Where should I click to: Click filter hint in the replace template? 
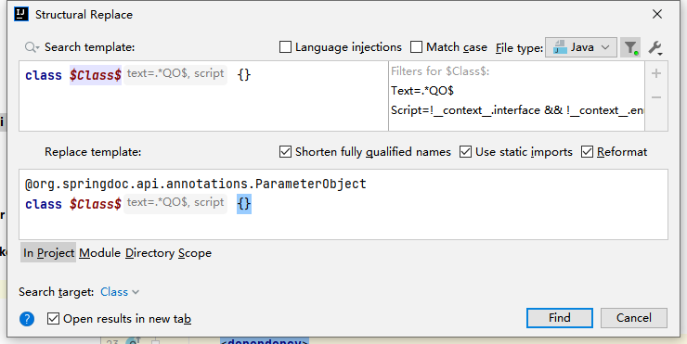click(175, 203)
